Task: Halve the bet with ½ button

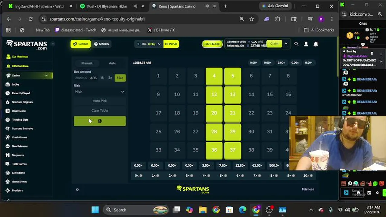Action: click(102, 78)
